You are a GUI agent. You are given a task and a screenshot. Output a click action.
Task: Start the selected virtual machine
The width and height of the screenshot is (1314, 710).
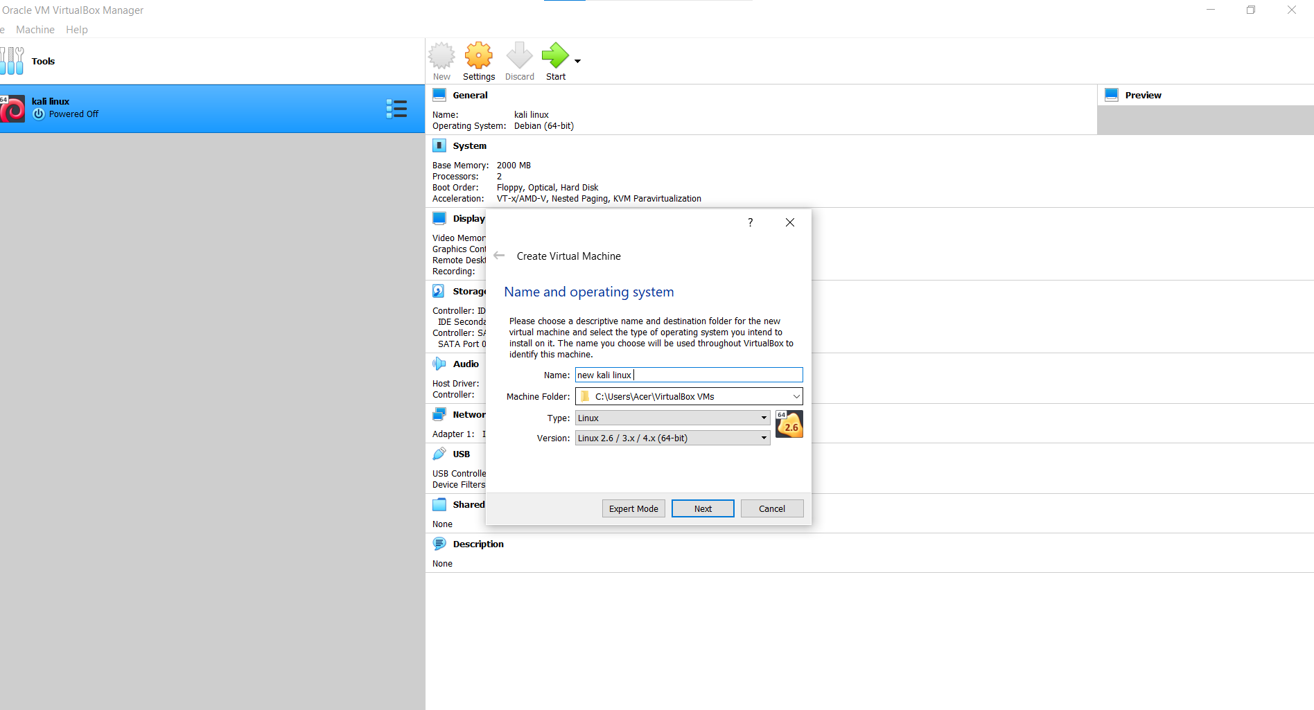(555, 62)
